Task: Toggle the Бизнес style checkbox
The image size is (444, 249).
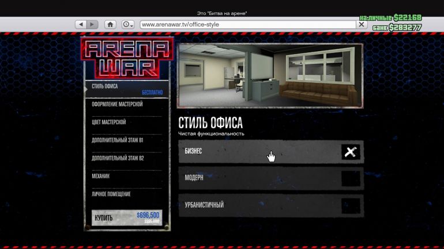Action: [351, 152]
